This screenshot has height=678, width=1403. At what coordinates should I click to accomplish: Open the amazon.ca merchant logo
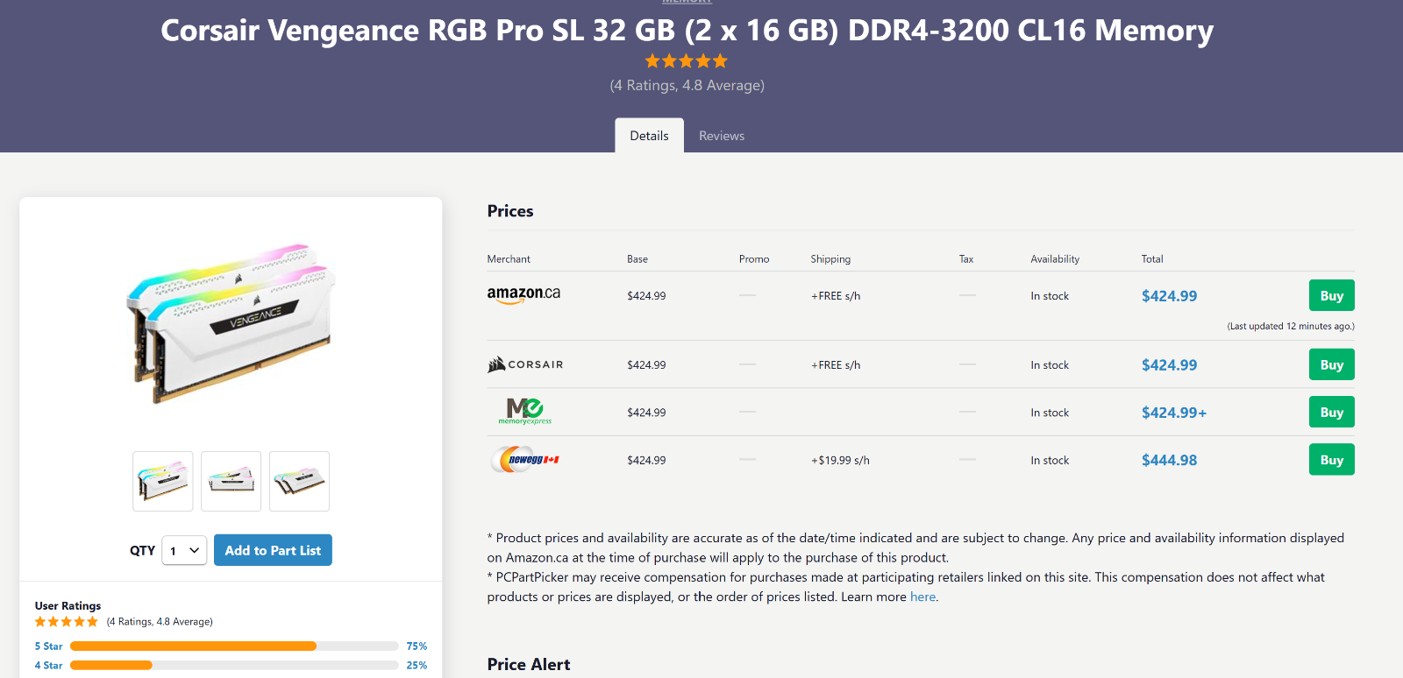(x=523, y=295)
